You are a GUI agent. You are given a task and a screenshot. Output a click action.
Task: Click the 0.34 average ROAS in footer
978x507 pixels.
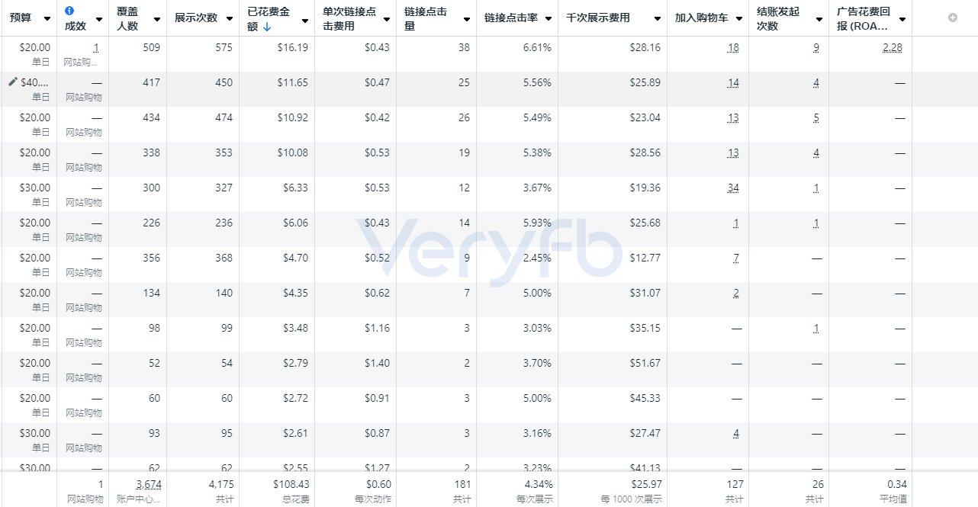898,484
